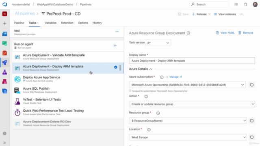This screenshot has width=260, height=146.
Task: Click the Remove task link
Action: [246, 33]
